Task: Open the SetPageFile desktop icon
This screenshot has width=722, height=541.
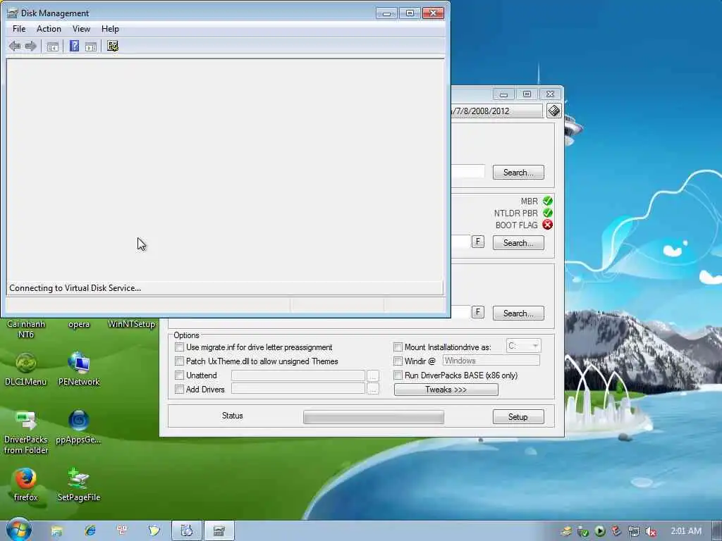Action: click(79, 485)
